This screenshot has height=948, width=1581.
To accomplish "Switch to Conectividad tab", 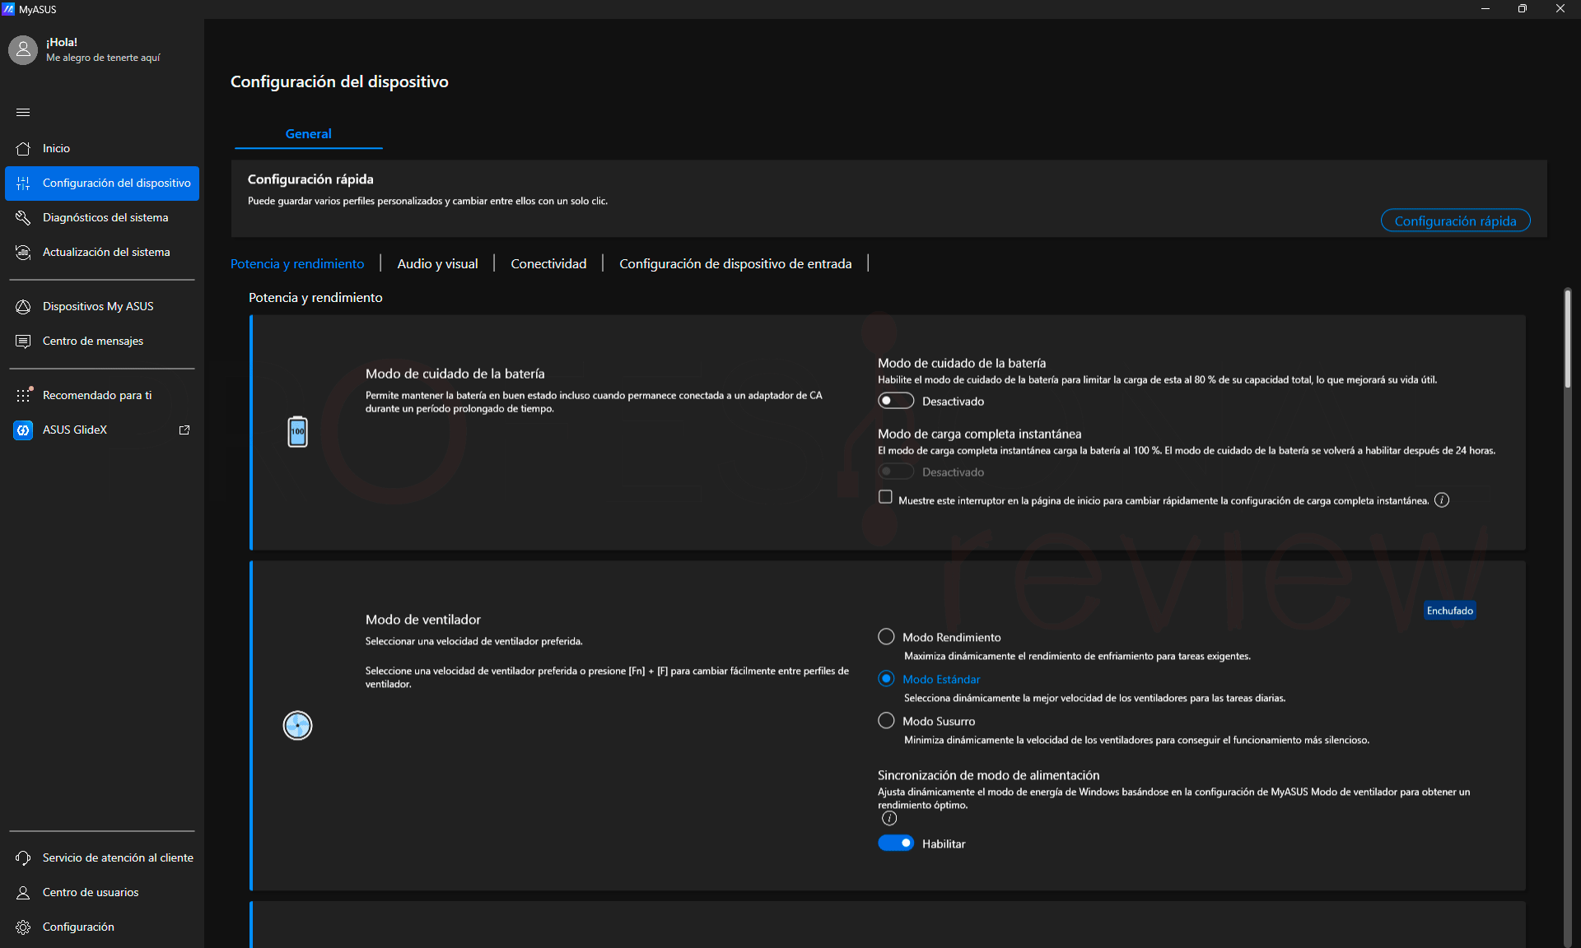I will (x=548, y=263).
